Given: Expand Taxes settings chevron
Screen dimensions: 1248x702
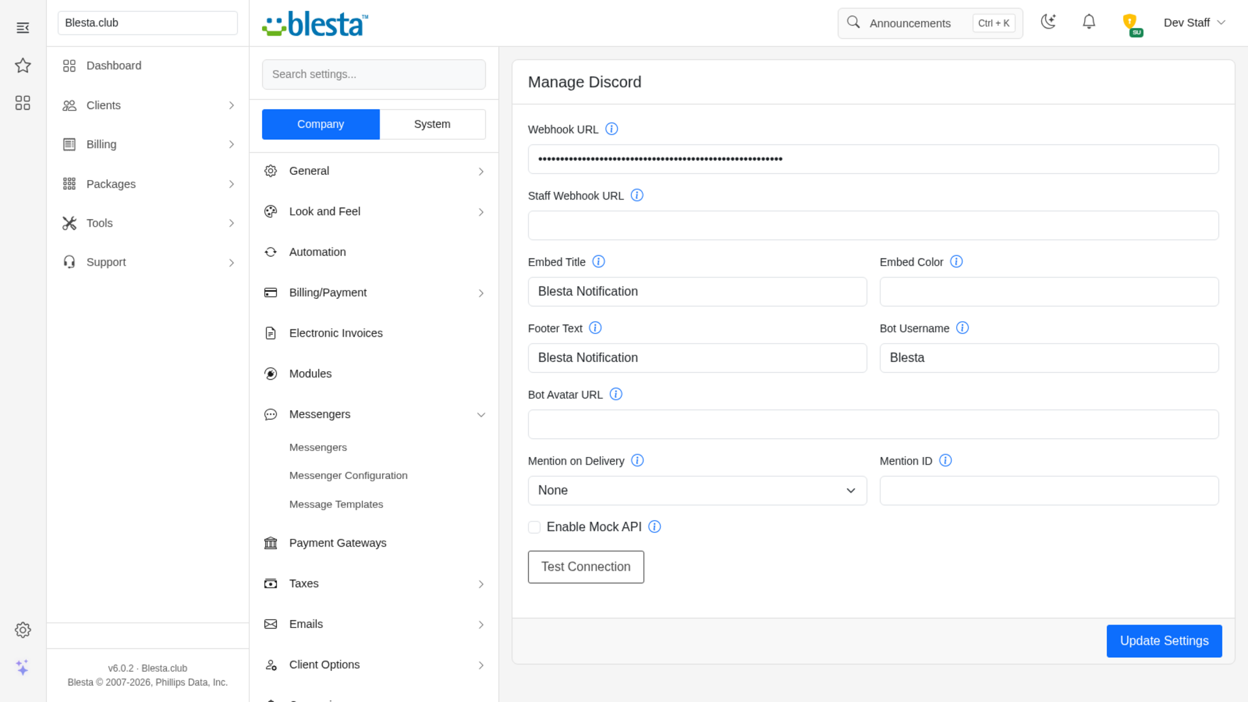Looking at the screenshot, I should (x=481, y=584).
